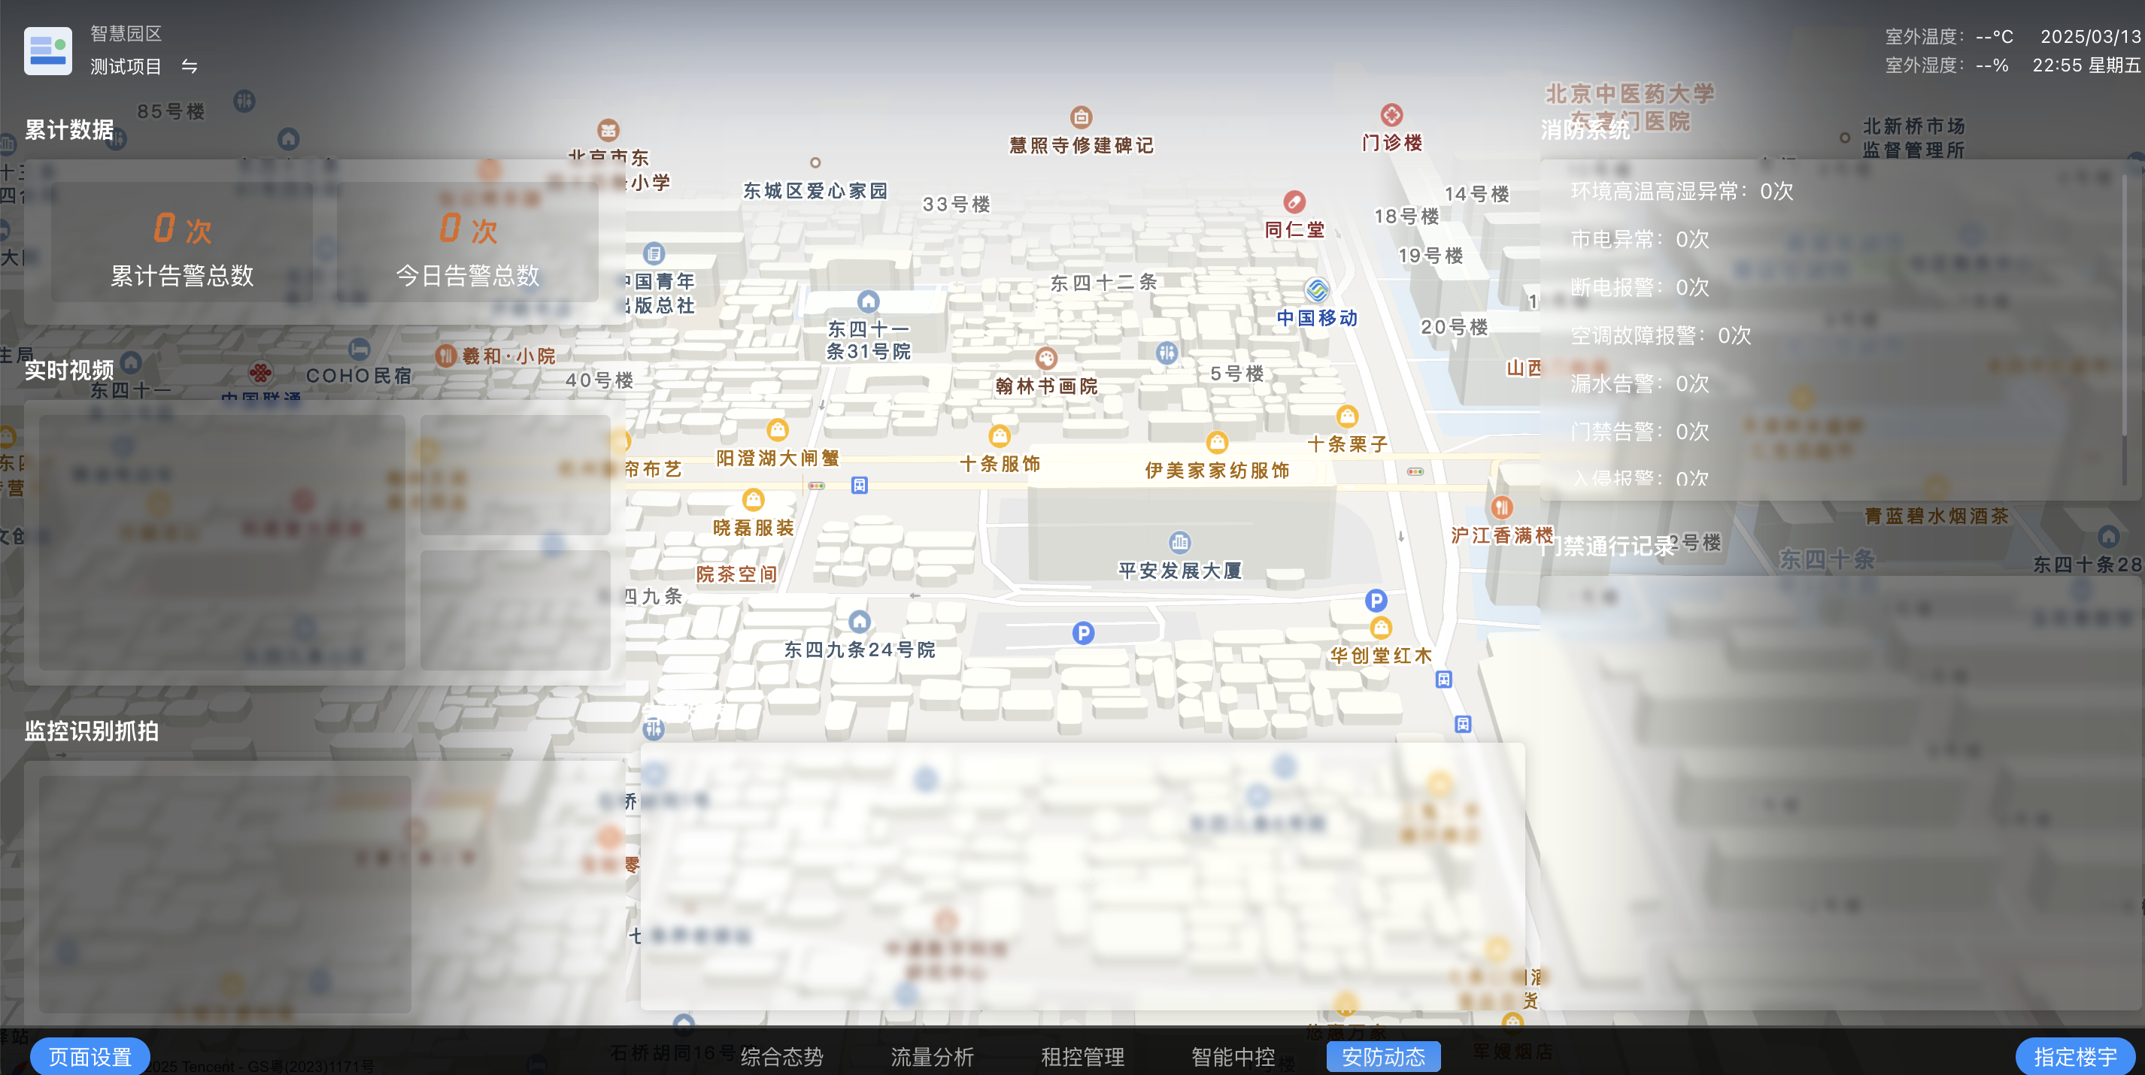Click the 断电报警: 0次 entry
Viewport: 2145px width, 1075px height.
1640,288
